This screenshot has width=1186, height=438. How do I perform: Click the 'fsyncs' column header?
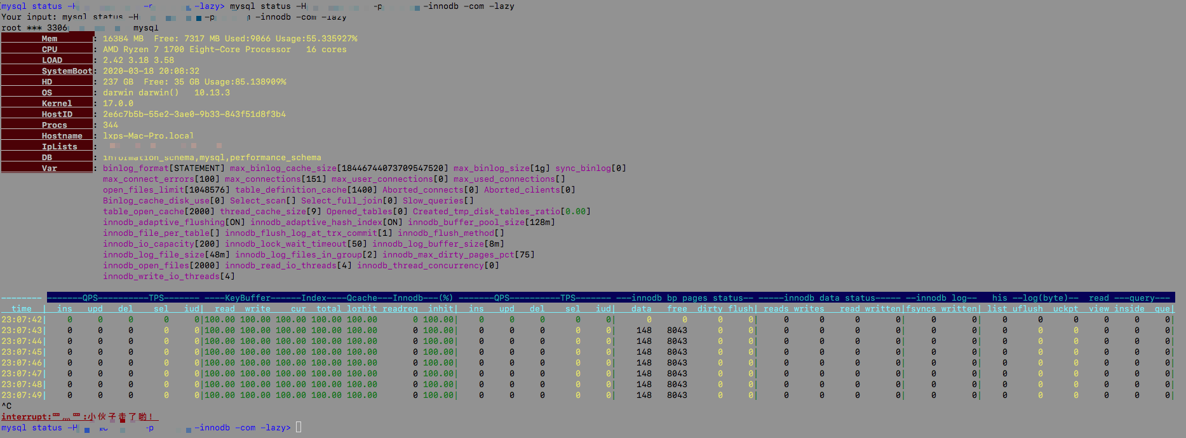921,309
